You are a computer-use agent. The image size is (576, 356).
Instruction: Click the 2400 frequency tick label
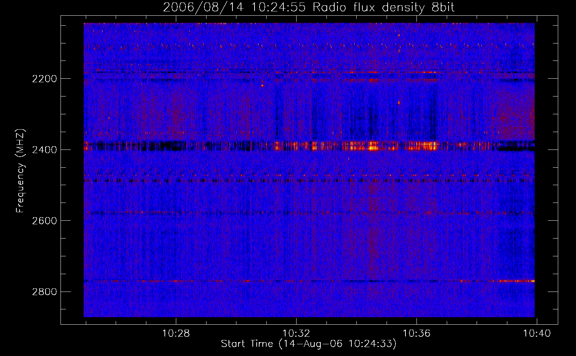pos(44,150)
